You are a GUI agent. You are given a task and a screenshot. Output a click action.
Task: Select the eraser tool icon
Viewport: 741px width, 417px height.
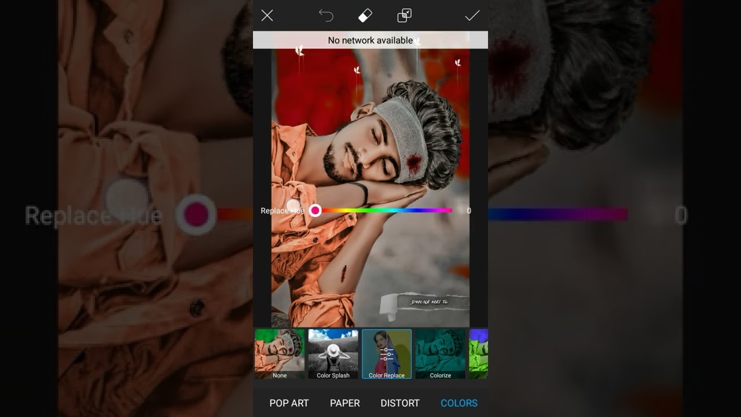pyautogui.click(x=365, y=16)
